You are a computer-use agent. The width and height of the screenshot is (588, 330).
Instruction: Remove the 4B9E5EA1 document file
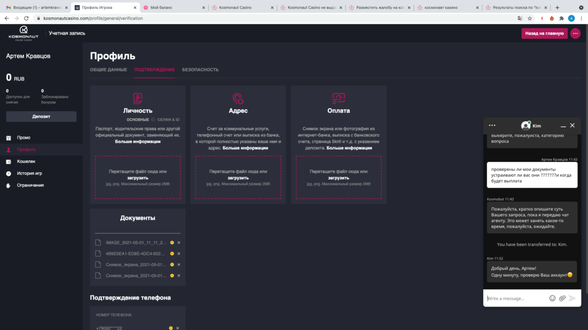point(179,254)
